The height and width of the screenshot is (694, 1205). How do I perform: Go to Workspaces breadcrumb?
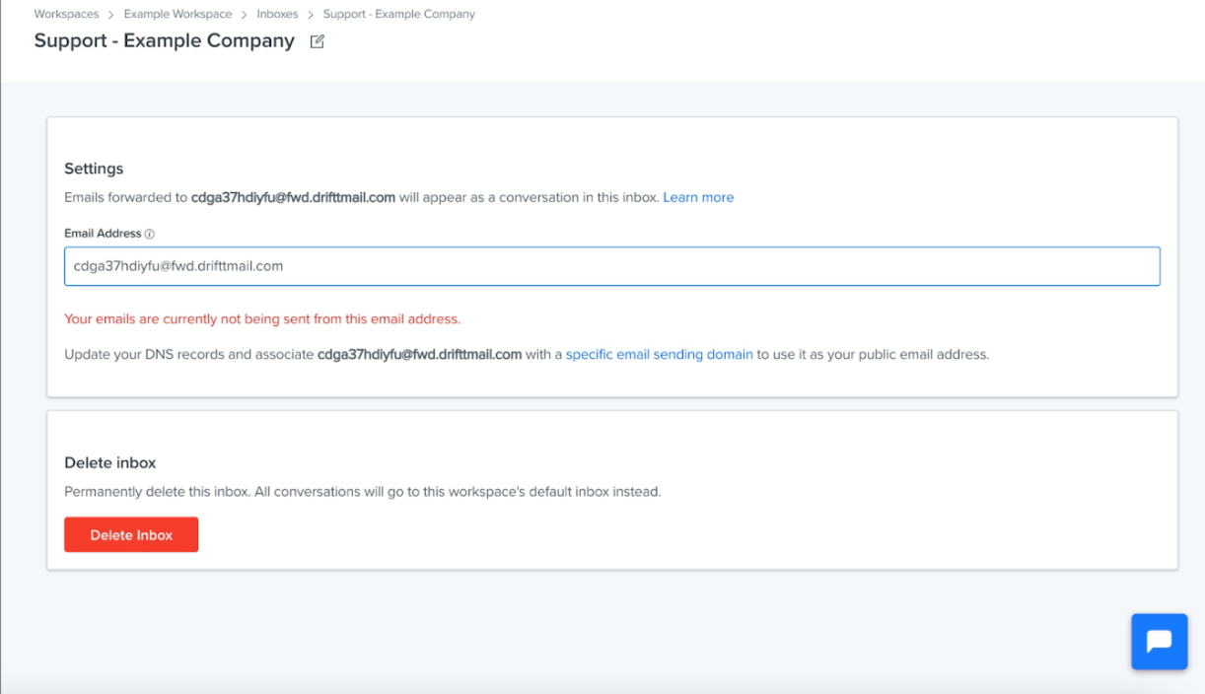click(66, 15)
